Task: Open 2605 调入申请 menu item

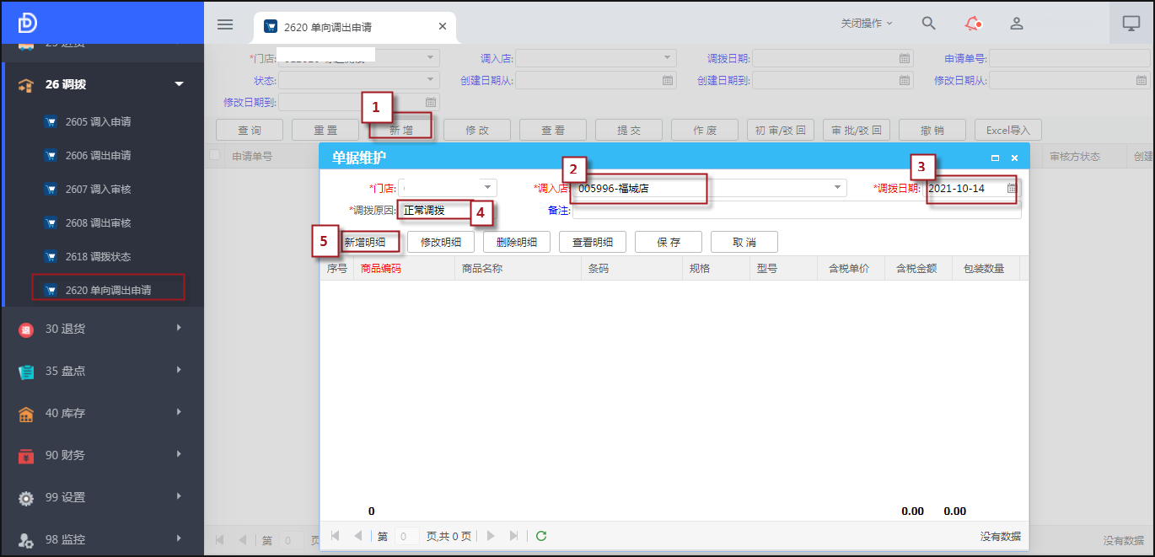Action: pyautogui.click(x=98, y=121)
